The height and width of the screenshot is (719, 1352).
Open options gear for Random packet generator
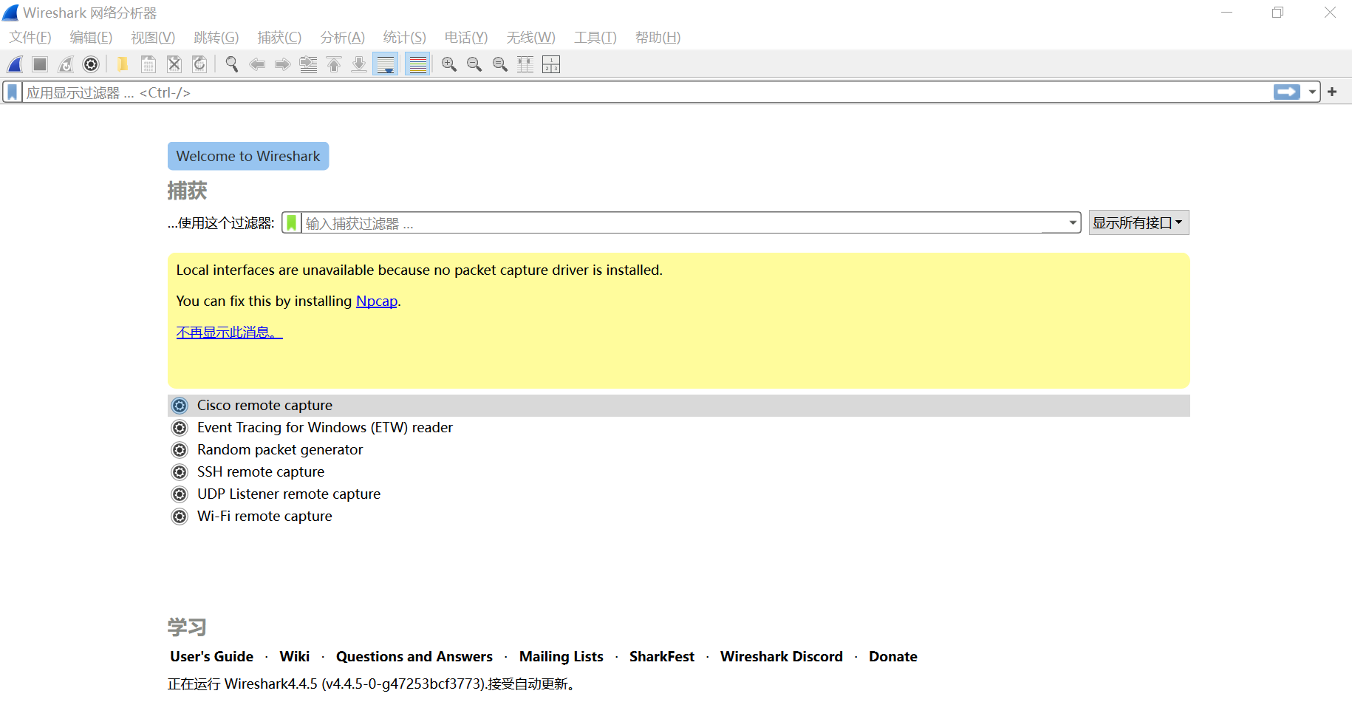pos(180,450)
